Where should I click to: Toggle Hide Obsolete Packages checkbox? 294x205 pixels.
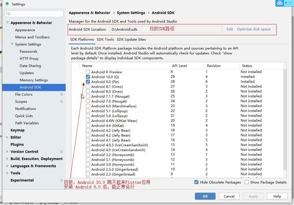196,182
